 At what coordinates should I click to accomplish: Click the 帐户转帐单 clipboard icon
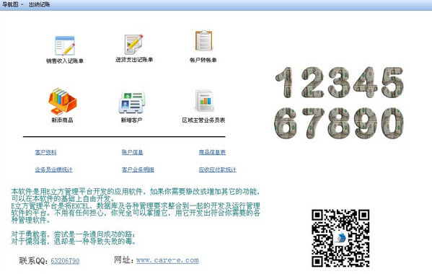[203, 40]
